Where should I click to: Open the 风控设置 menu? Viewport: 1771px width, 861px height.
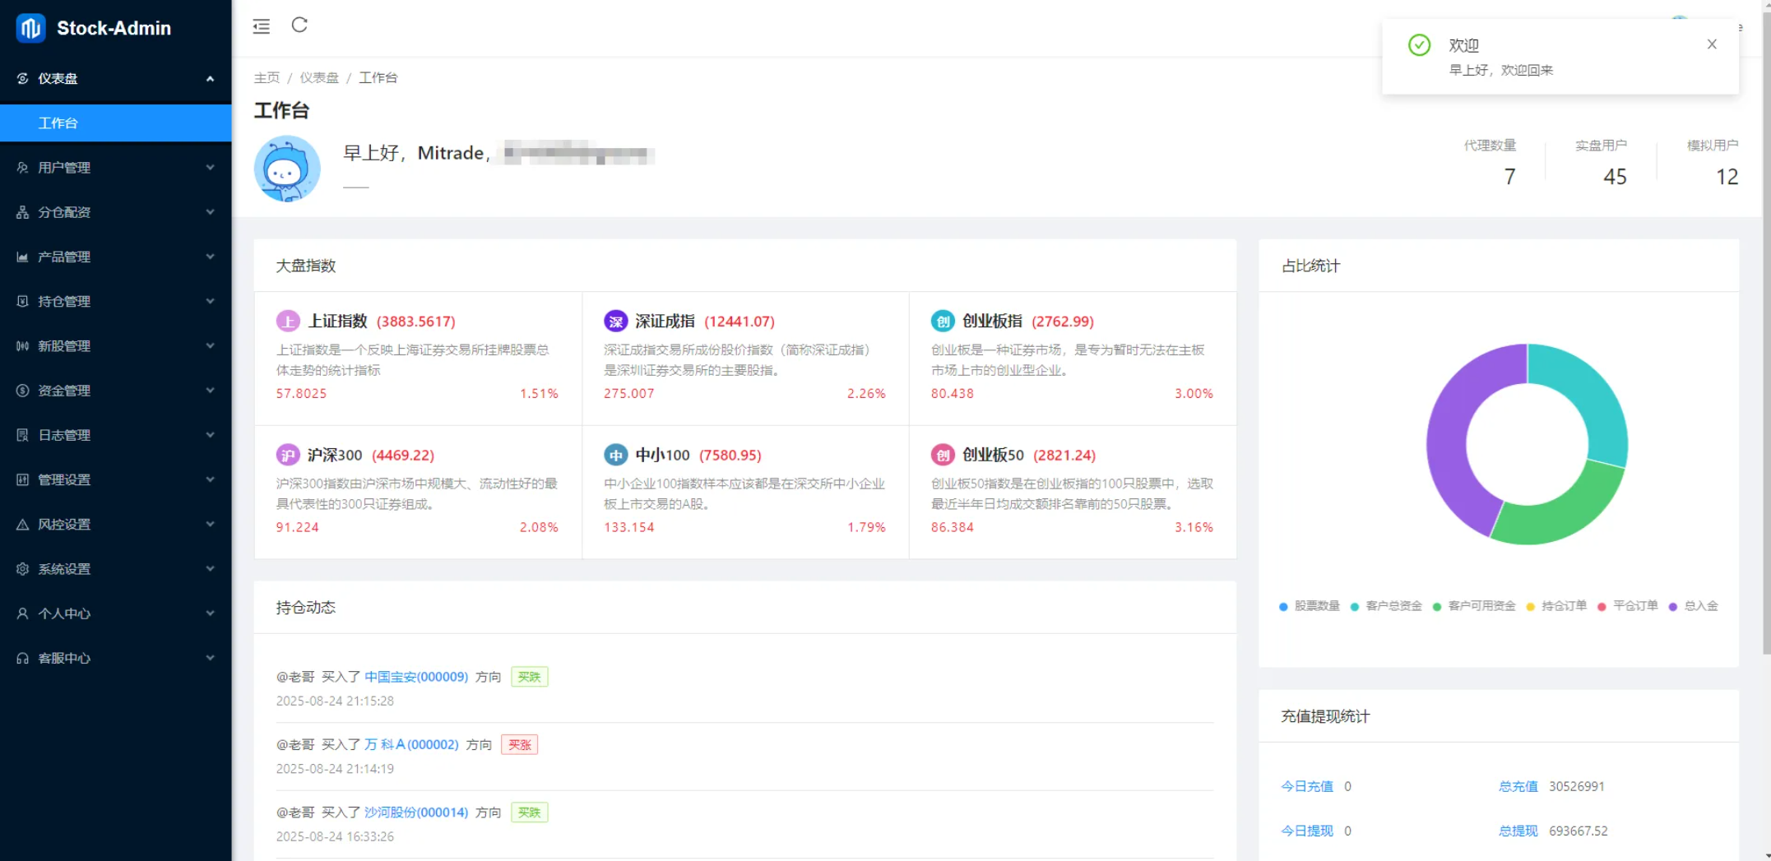tap(115, 525)
